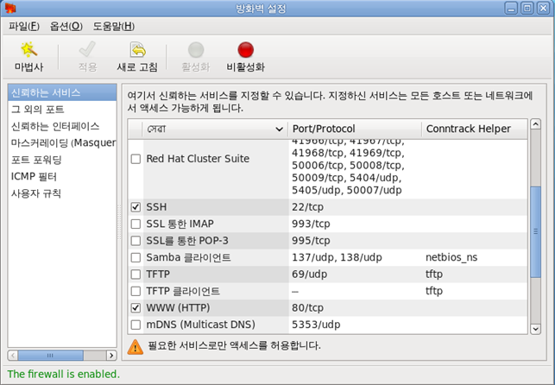Uncheck the WWW (HTTP) checkbox
This screenshot has height=385, width=555.
click(136, 308)
